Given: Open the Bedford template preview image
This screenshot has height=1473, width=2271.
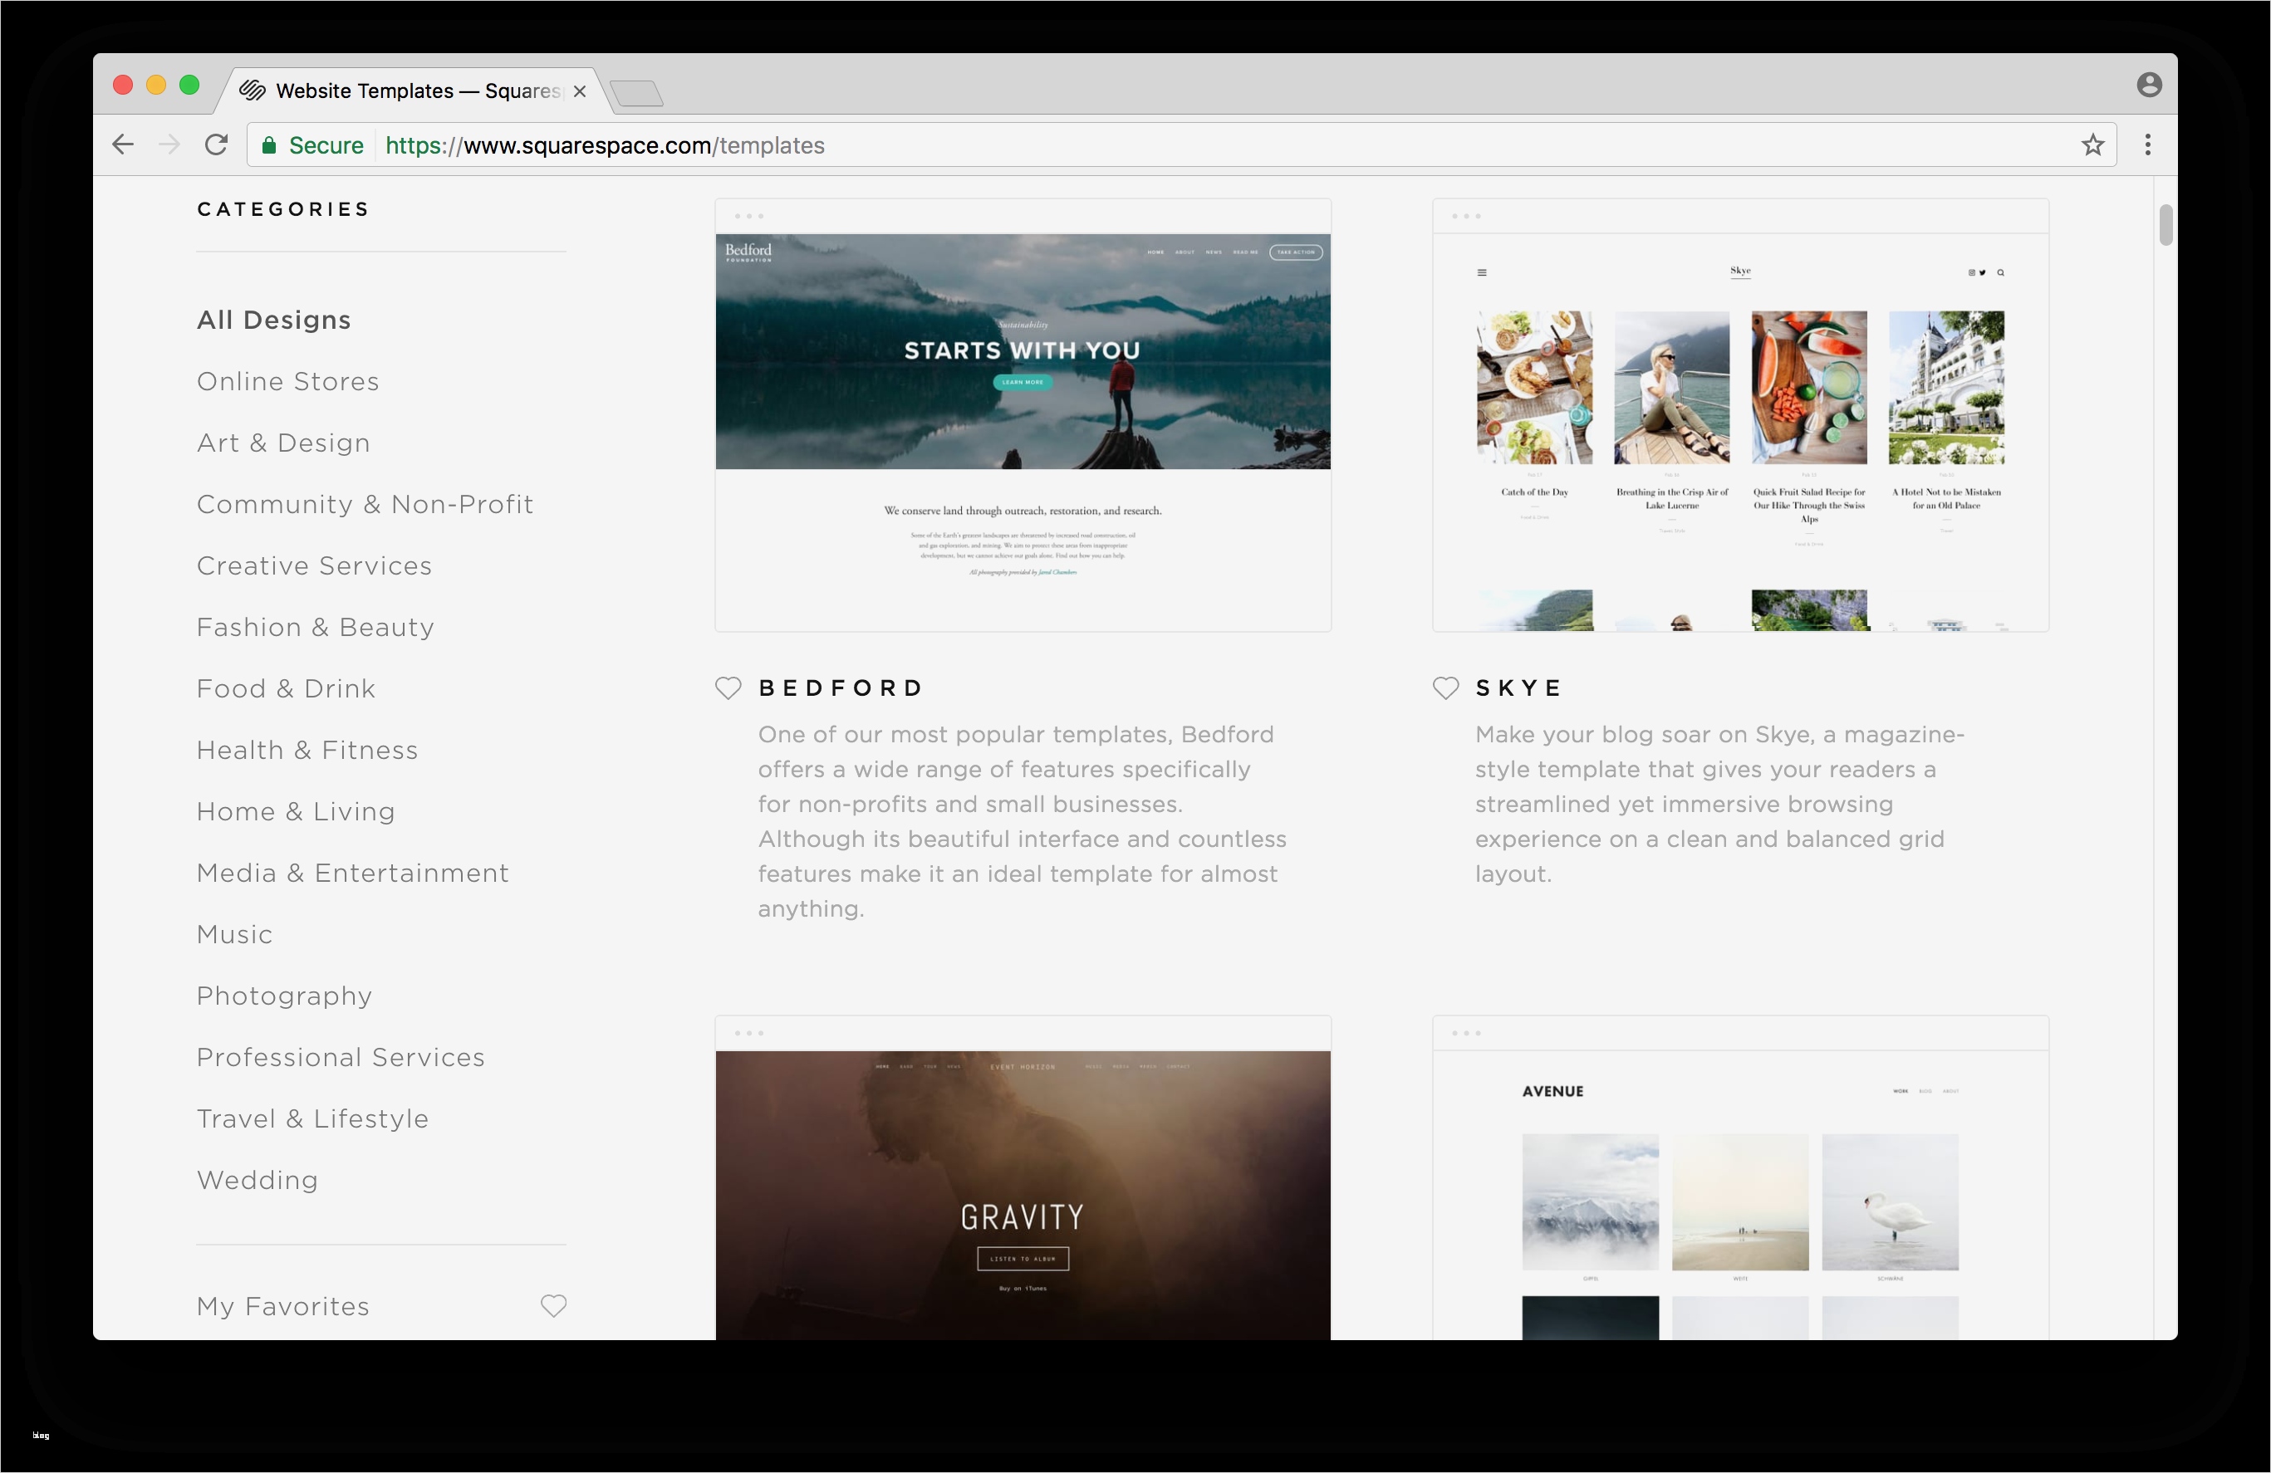Looking at the screenshot, I should tap(1022, 415).
